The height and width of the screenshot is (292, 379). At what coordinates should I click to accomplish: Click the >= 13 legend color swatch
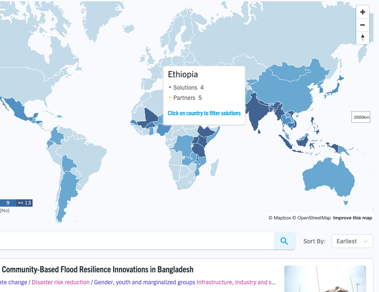(x=24, y=203)
